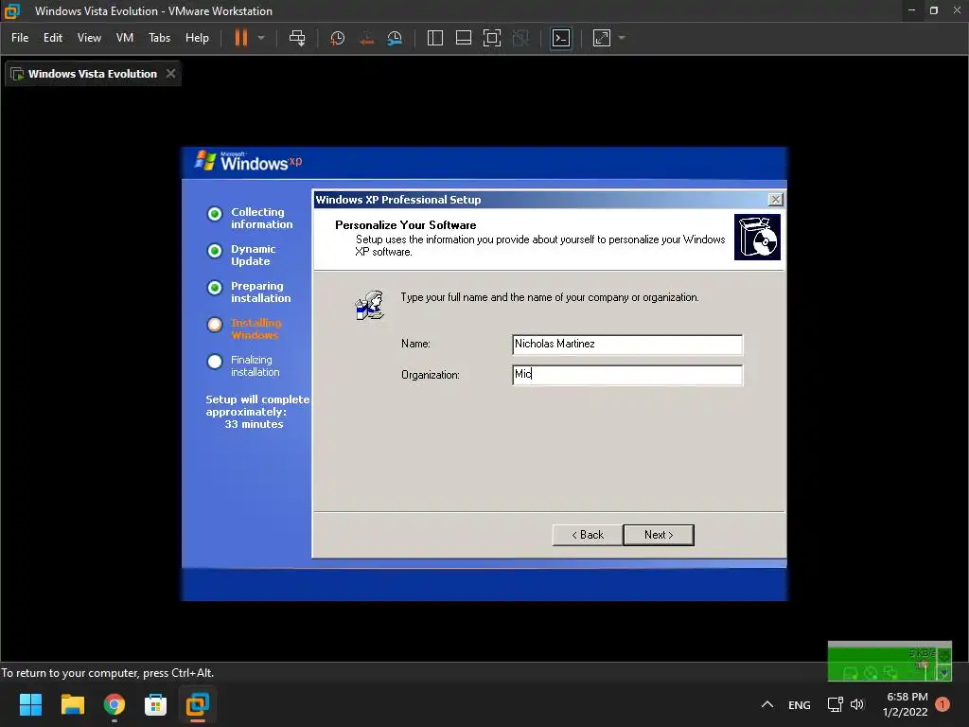Click the hard disk device status icon
The height and width of the screenshot is (727, 969).
coord(851,673)
